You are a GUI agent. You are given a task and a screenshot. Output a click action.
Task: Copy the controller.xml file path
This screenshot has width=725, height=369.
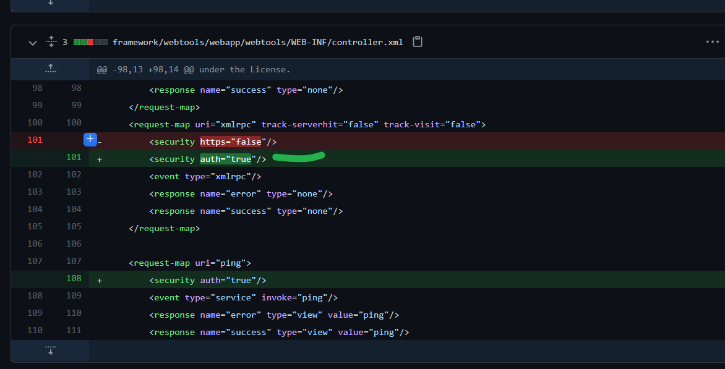coord(418,42)
